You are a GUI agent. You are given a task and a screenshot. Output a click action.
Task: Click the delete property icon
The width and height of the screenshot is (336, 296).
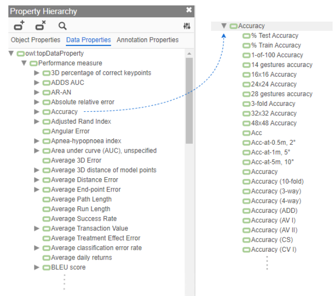40,26
